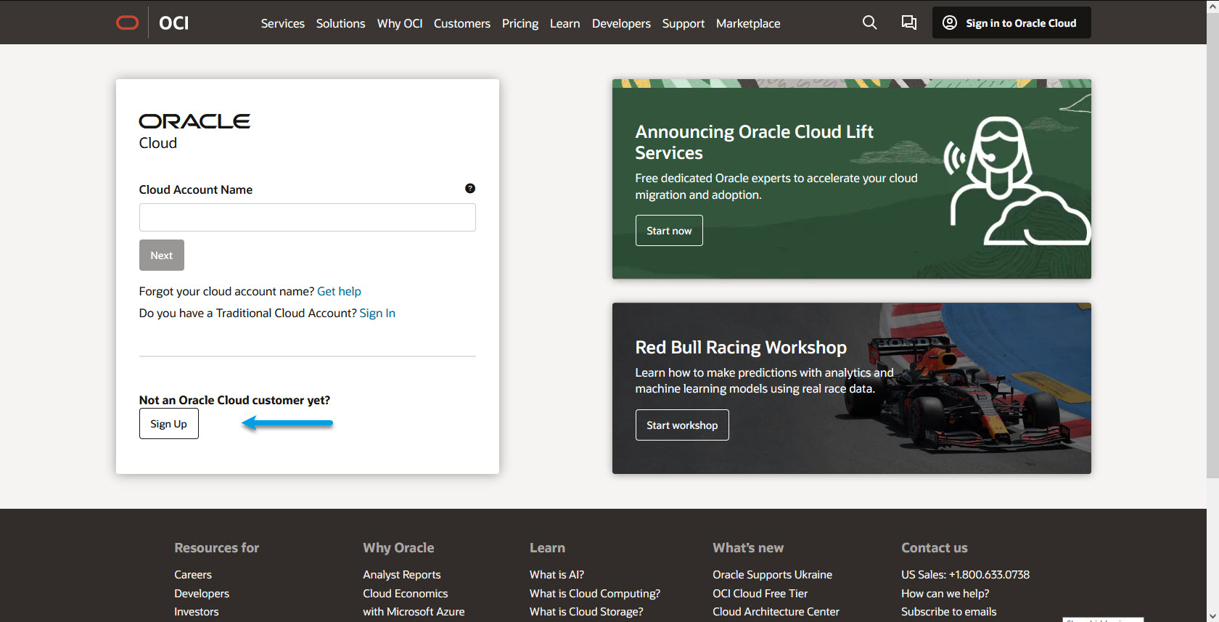Click the Traditional Cloud Account Sign In link
1219x622 pixels.
click(377, 313)
